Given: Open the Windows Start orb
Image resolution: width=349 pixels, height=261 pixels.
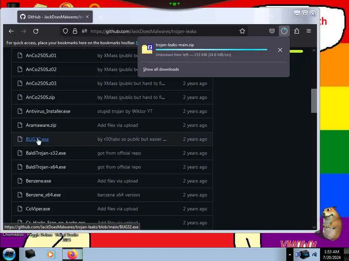Looking at the screenshot, I should (x=9, y=254).
